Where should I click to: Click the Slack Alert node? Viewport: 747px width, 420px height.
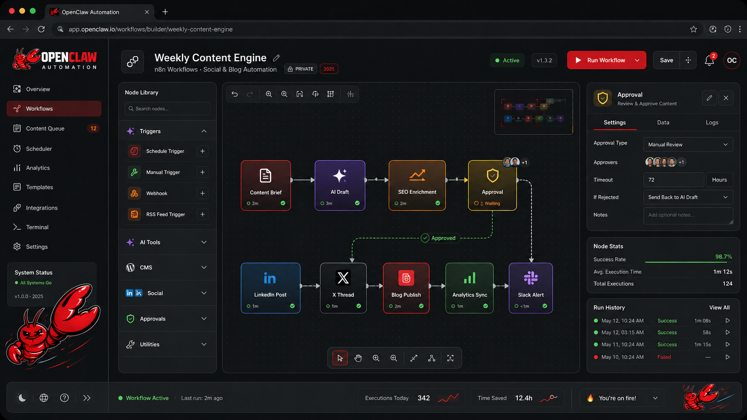[x=530, y=288]
